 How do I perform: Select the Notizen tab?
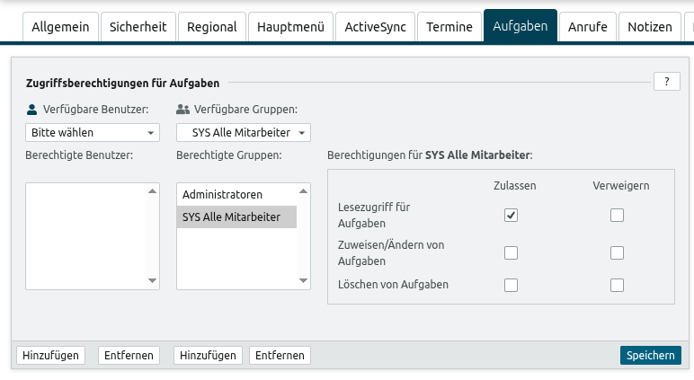(x=649, y=27)
